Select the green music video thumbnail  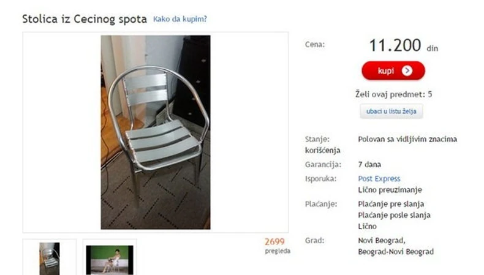(110, 260)
